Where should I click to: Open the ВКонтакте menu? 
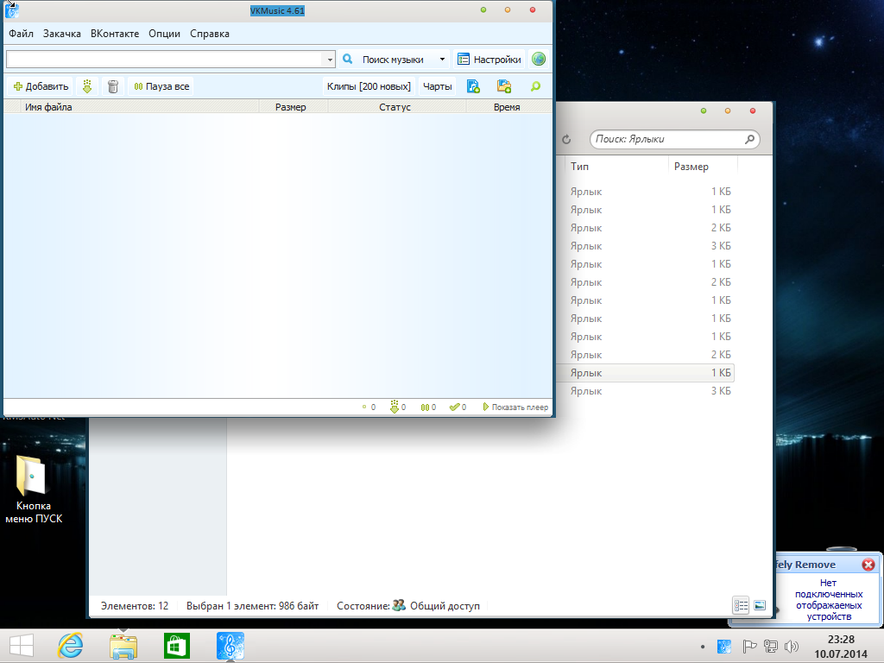[115, 34]
